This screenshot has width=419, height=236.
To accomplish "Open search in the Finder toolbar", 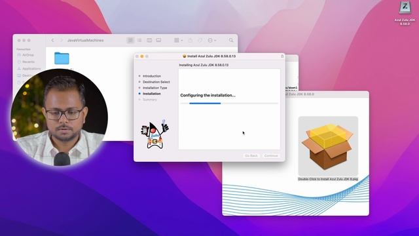I will coord(231,40).
